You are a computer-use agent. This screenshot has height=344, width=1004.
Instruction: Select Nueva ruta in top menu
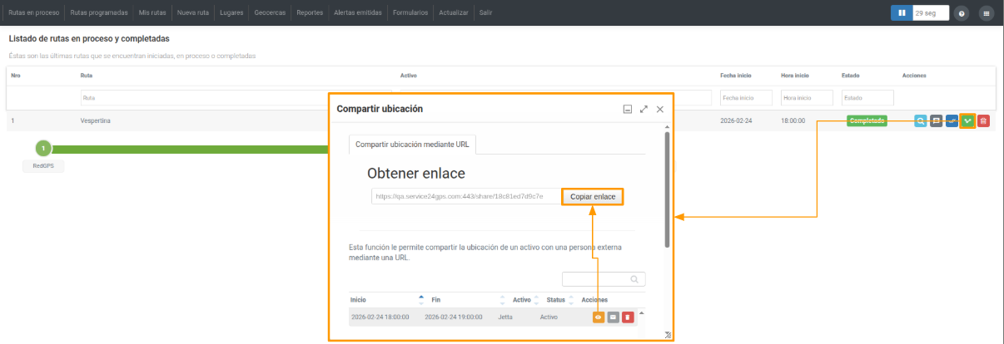point(193,13)
